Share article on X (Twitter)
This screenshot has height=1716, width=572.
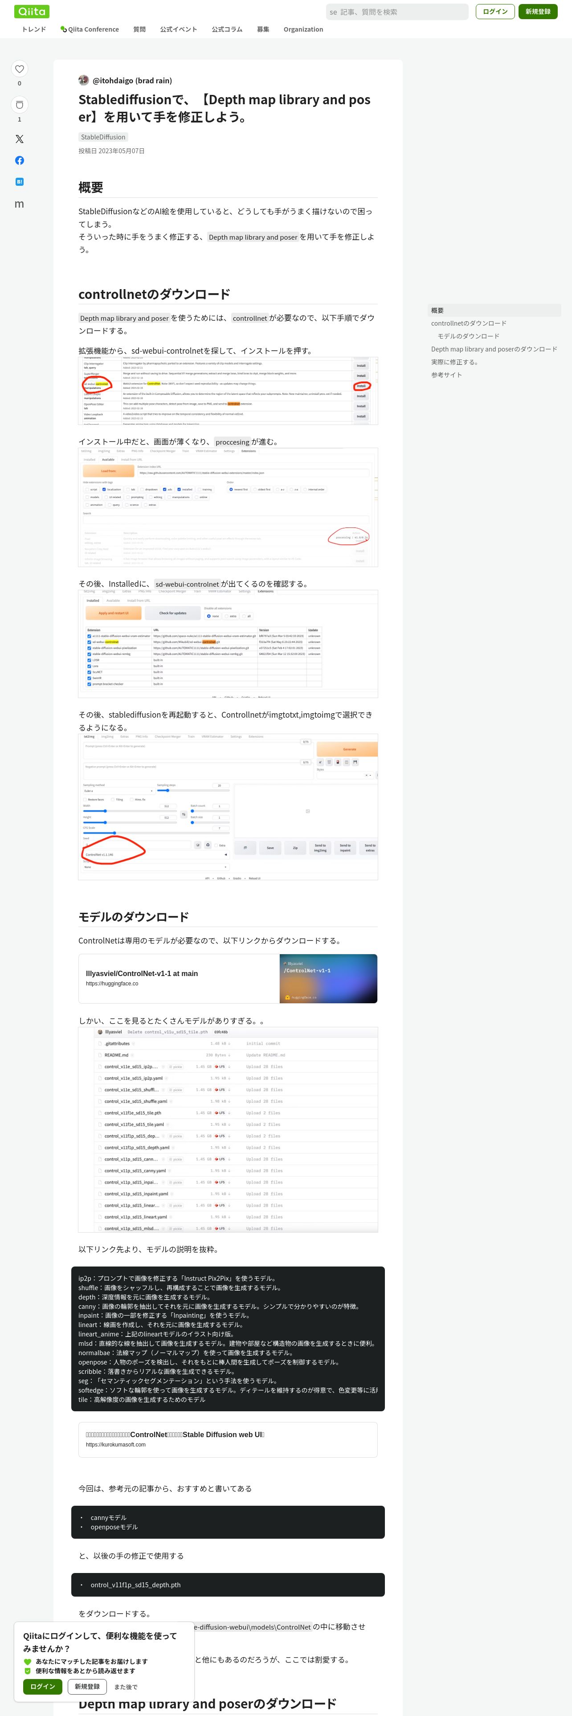click(19, 139)
